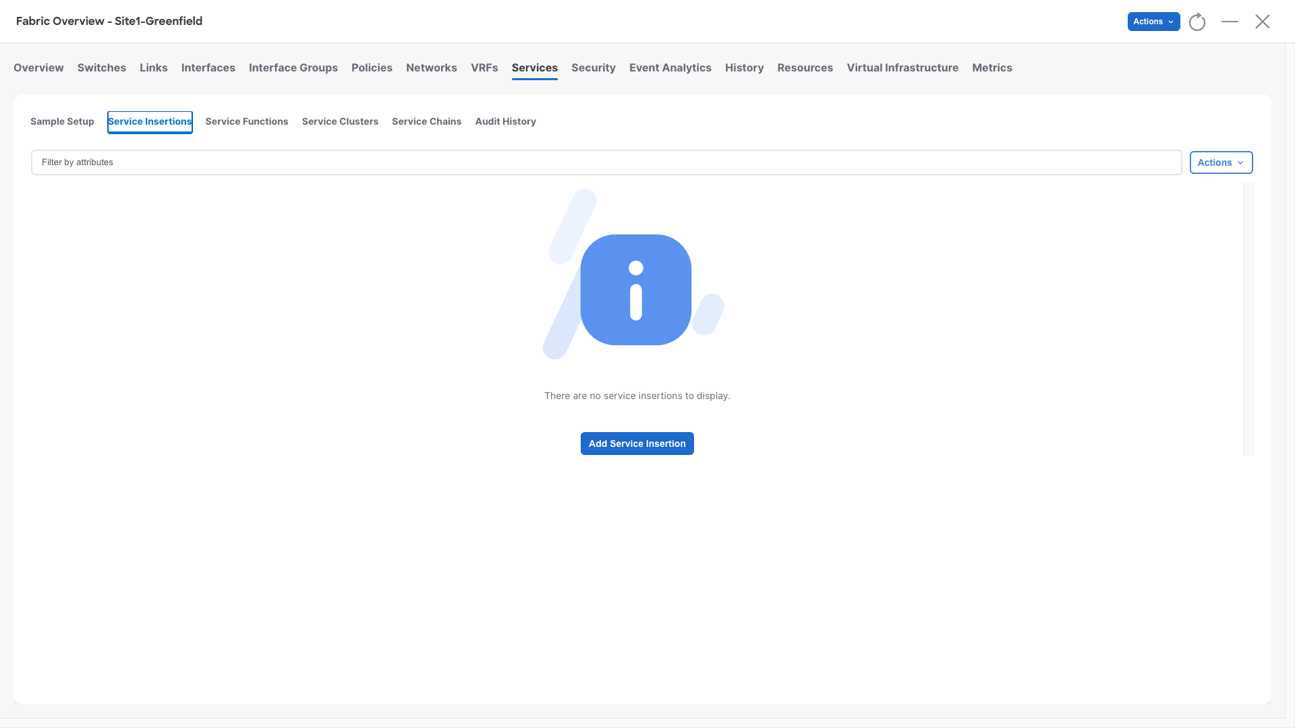Go to the Security tab
1295x728 pixels.
pos(594,67)
